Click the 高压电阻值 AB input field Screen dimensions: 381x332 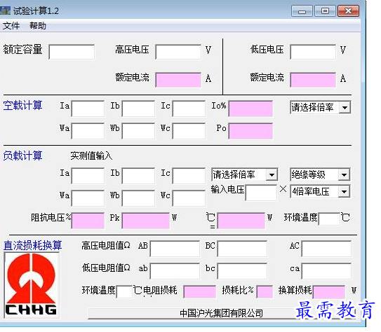click(x=175, y=249)
